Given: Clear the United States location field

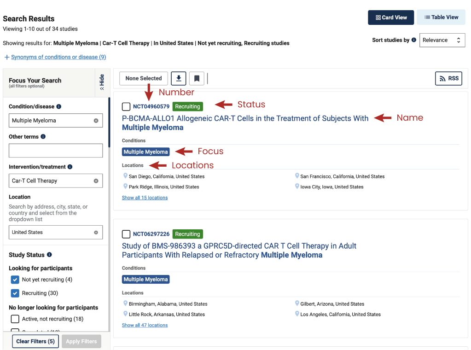Looking at the screenshot, I should pyautogui.click(x=96, y=233).
